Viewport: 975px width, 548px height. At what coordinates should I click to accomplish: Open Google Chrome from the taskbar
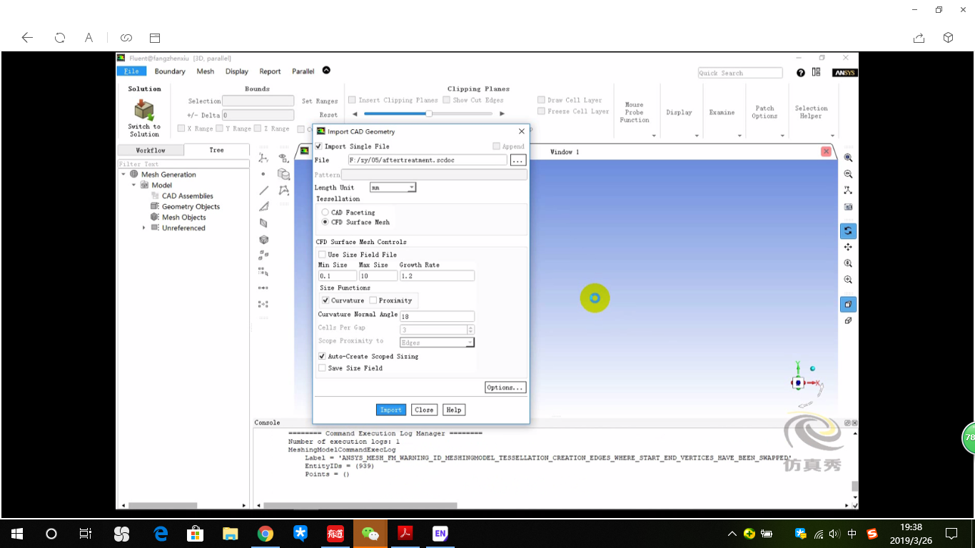[266, 533]
